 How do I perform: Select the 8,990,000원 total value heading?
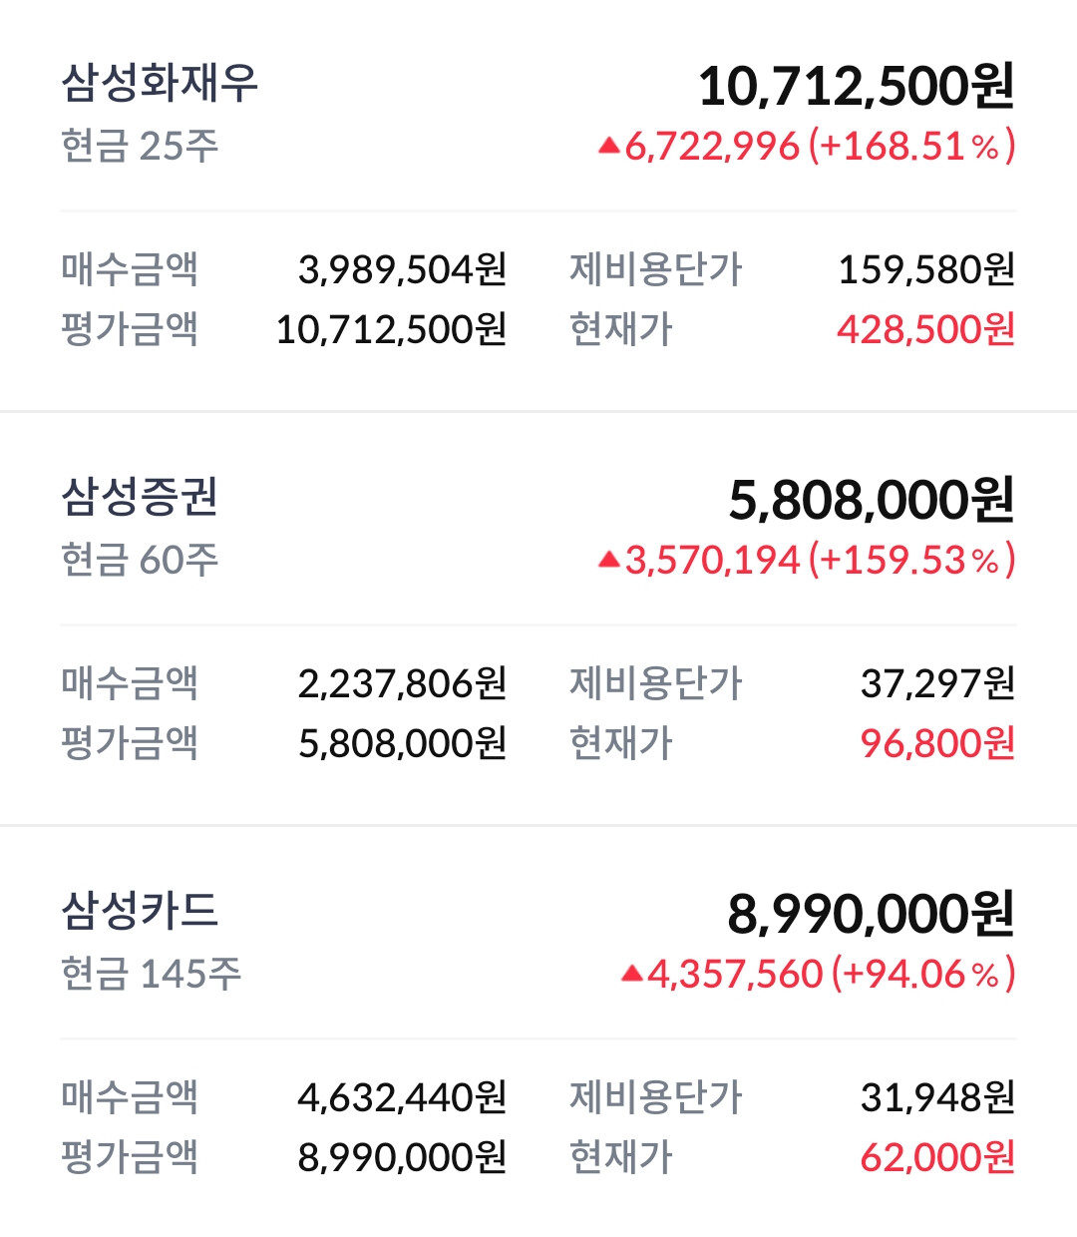point(871,914)
